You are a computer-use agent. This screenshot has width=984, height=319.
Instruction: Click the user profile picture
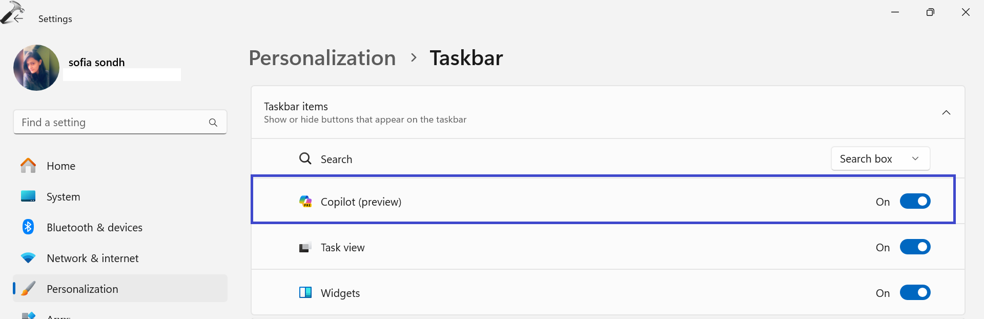click(x=36, y=68)
